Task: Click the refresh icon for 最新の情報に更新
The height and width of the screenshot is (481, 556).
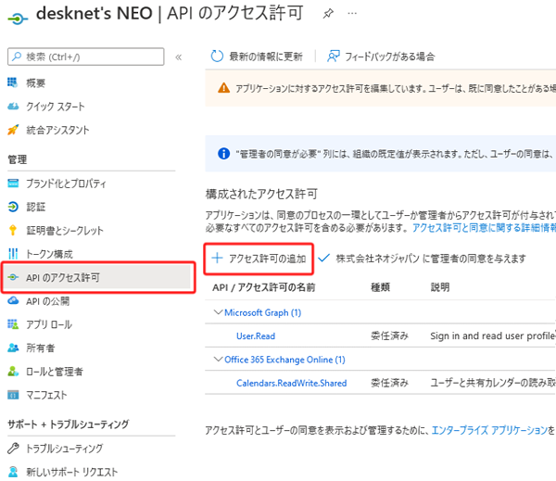Action: (217, 56)
